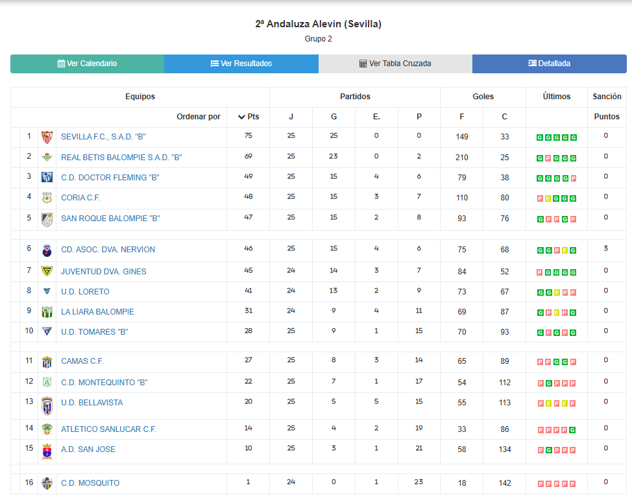Viewport: 632px width, 502px height.
Task: Click the yellow E result in Nervion row
Action: pyautogui.click(x=565, y=250)
